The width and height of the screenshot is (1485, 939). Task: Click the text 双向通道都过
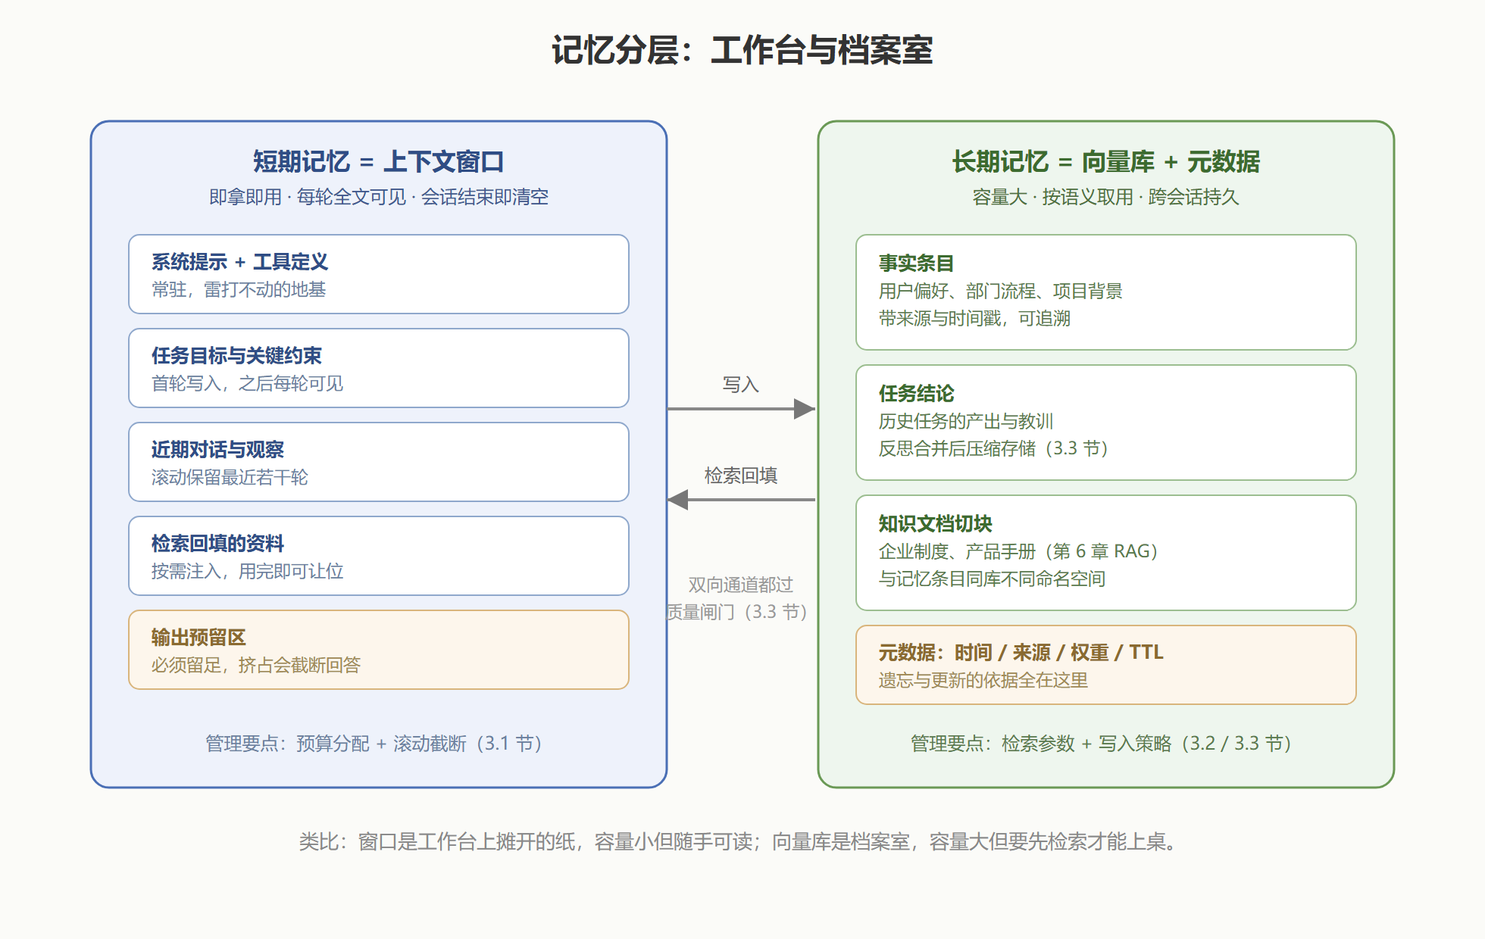(741, 585)
